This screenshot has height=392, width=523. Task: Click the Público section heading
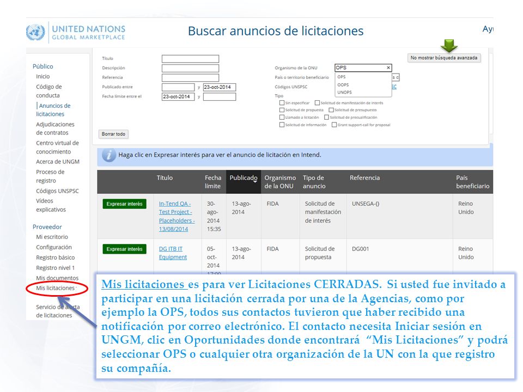pyautogui.click(x=42, y=66)
